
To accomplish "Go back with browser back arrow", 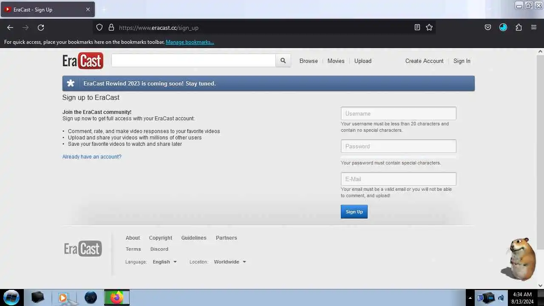I will (x=10, y=28).
